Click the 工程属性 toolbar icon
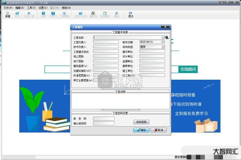 [64, 14]
